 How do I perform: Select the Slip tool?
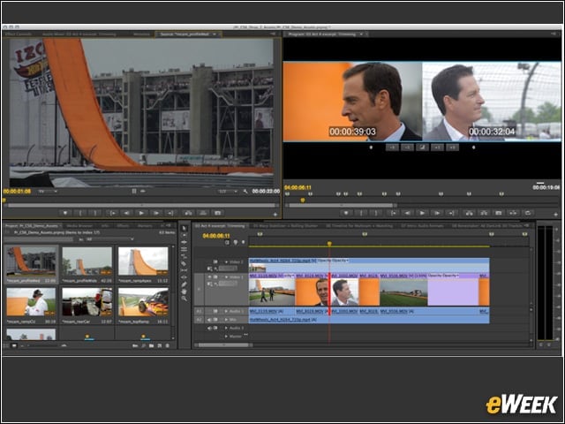click(185, 270)
